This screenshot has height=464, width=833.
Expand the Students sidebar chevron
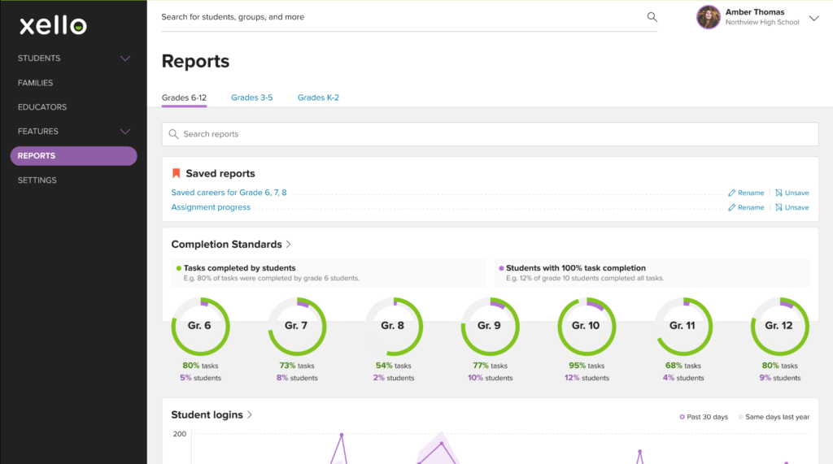click(124, 59)
